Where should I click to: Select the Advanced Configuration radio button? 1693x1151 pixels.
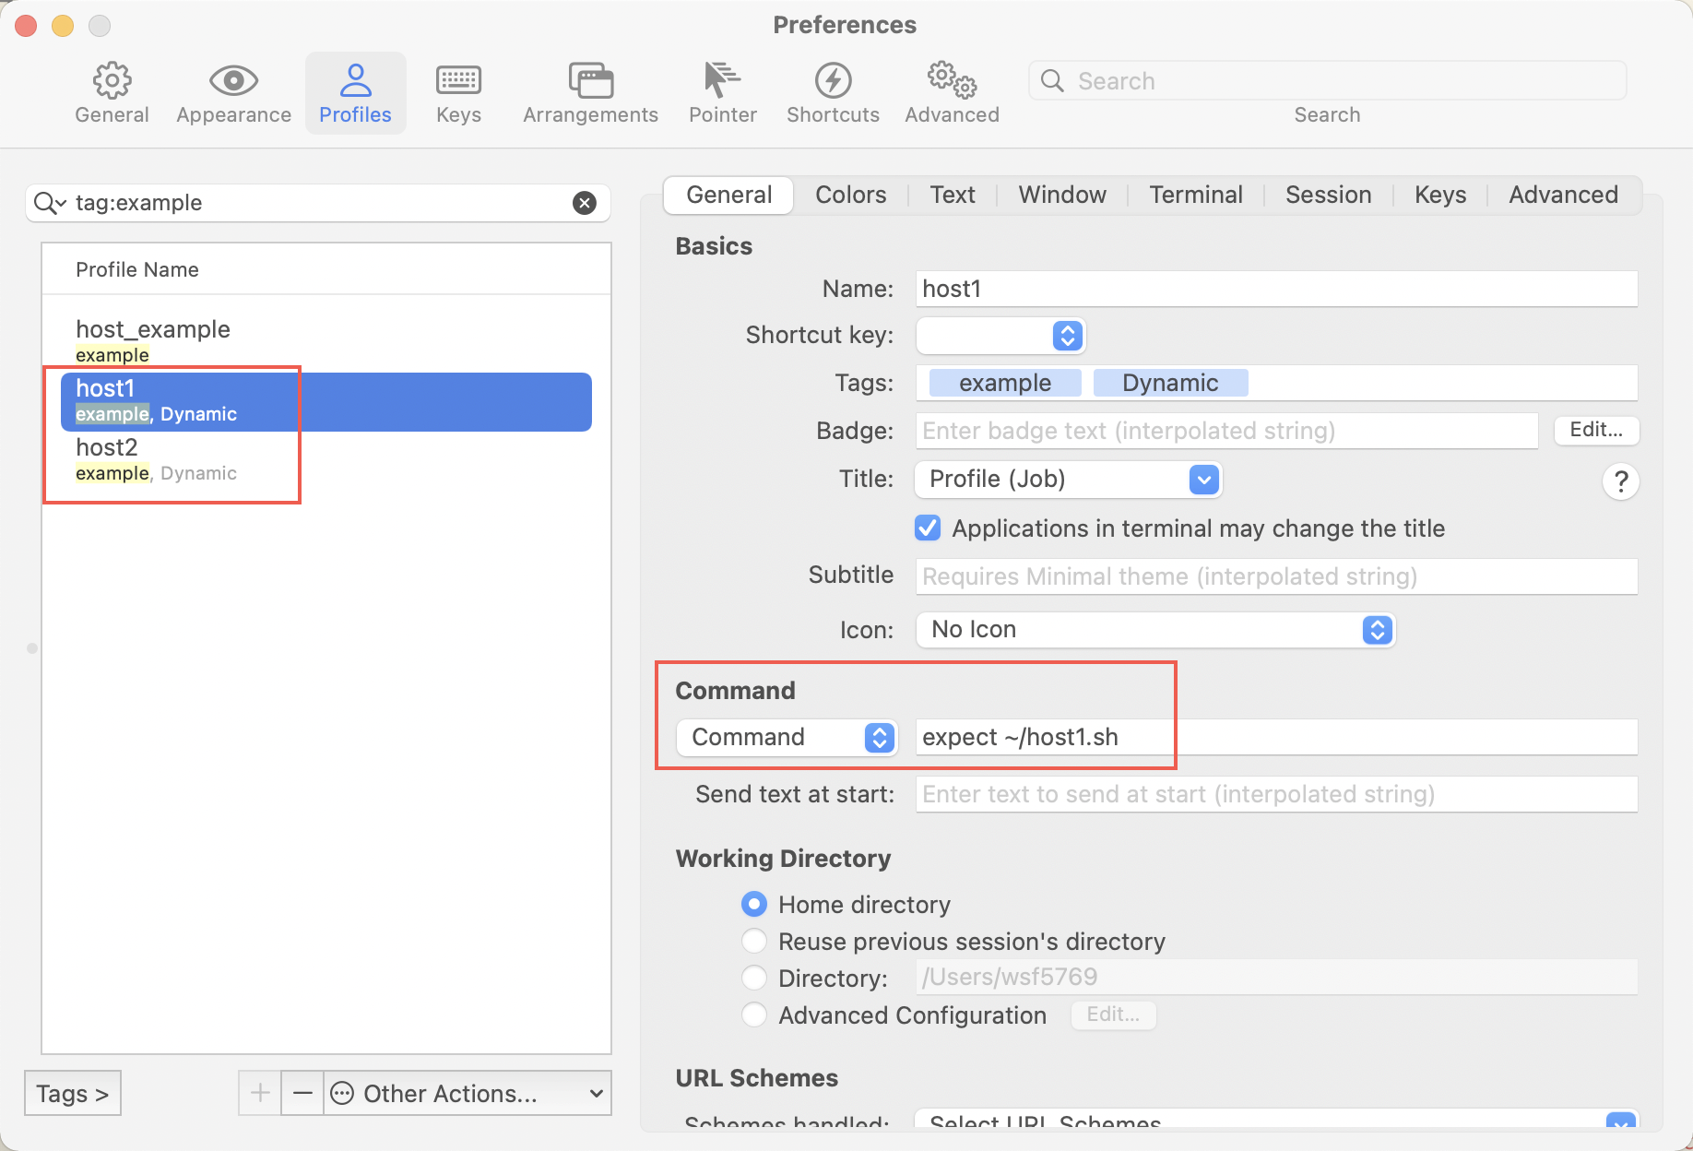754,1015
